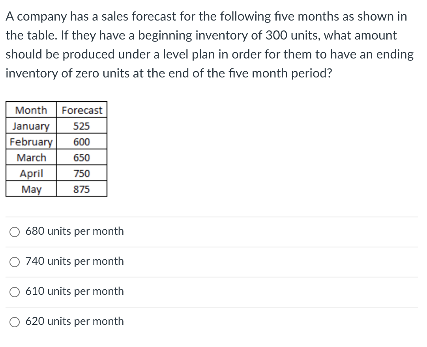Select the May row in the table
This screenshot has height=347, width=427.
coord(31,189)
